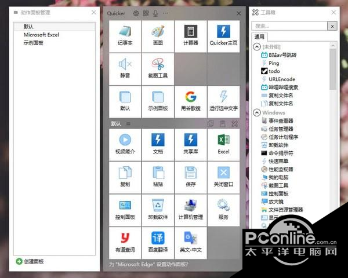Select the 通用 tab in 工具箱
This screenshot has height=278, width=348.
point(259,36)
